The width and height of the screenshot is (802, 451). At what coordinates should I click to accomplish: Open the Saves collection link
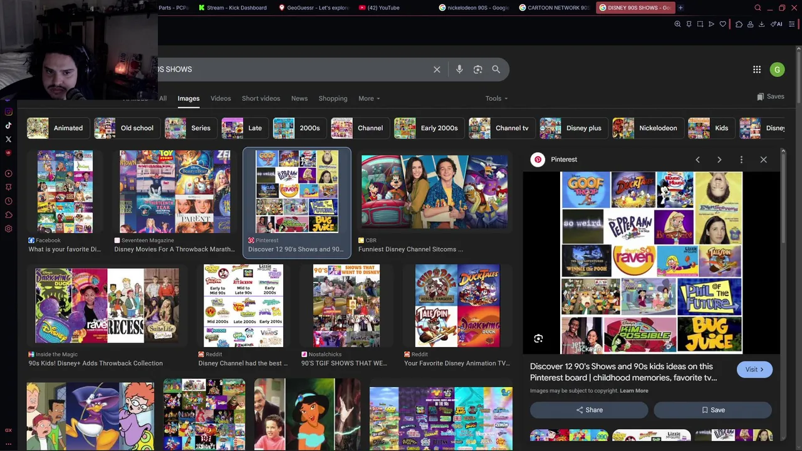click(x=771, y=96)
